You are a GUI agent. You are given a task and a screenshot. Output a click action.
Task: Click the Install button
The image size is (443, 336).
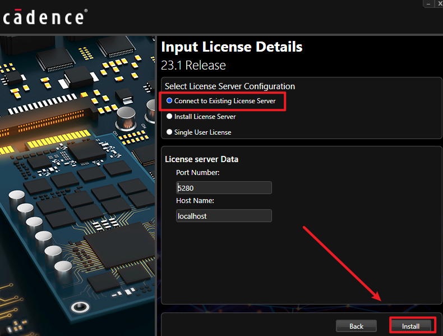[x=410, y=326]
